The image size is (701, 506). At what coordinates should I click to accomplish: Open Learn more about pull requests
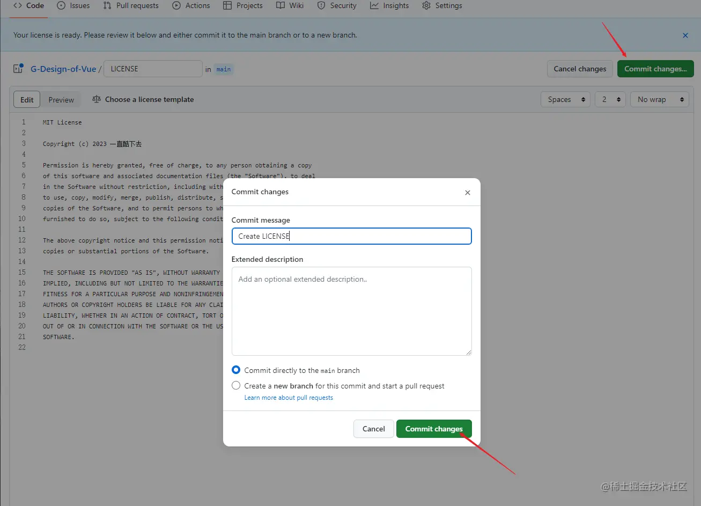tap(289, 398)
